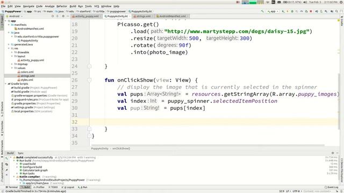Click the editor horizontal scrollbar
Viewport: 344px width, 193px height.
(207, 145)
